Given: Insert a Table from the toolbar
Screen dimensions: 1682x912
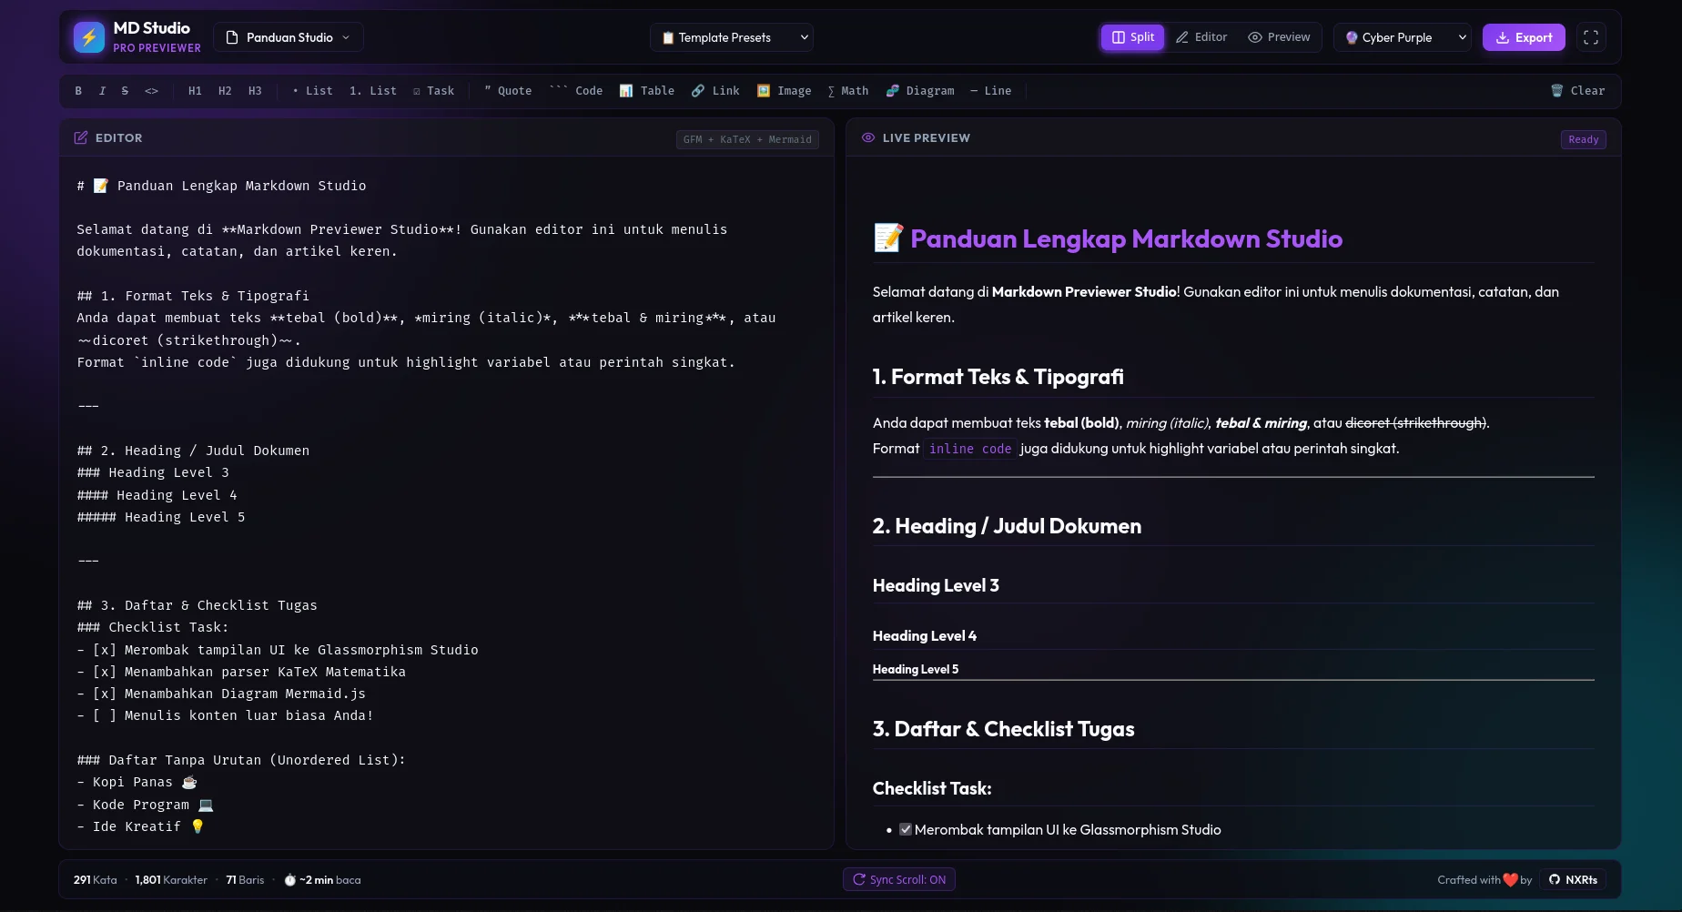Looking at the screenshot, I should click(647, 91).
